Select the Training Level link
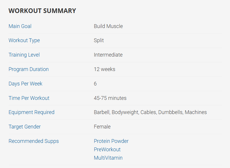 click(24, 55)
